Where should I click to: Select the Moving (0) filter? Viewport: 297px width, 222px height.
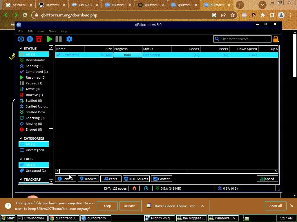[34, 124]
